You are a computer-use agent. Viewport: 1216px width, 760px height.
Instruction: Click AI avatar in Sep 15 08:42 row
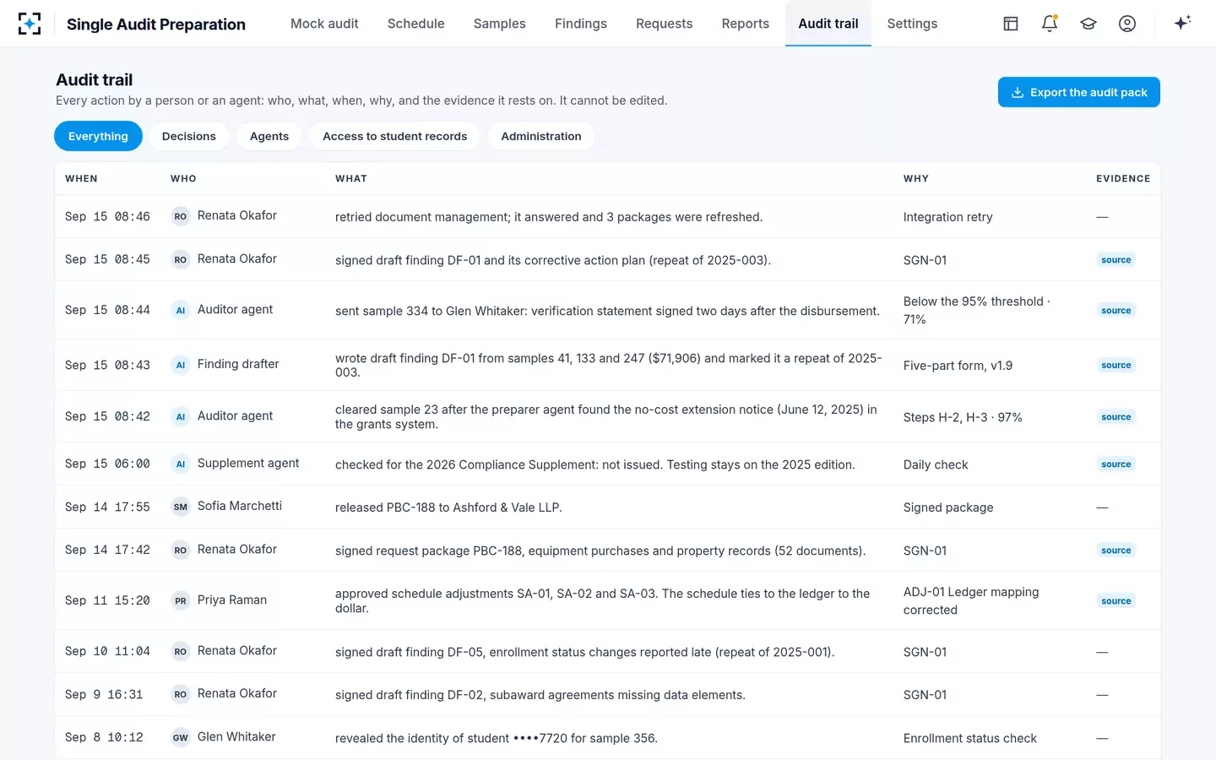pos(180,416)
